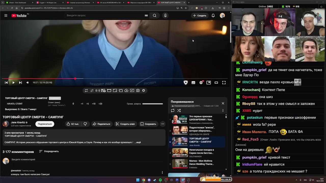Enter fullscreen video mode
This screenshot has width=326, height=183.
(224, 83)
